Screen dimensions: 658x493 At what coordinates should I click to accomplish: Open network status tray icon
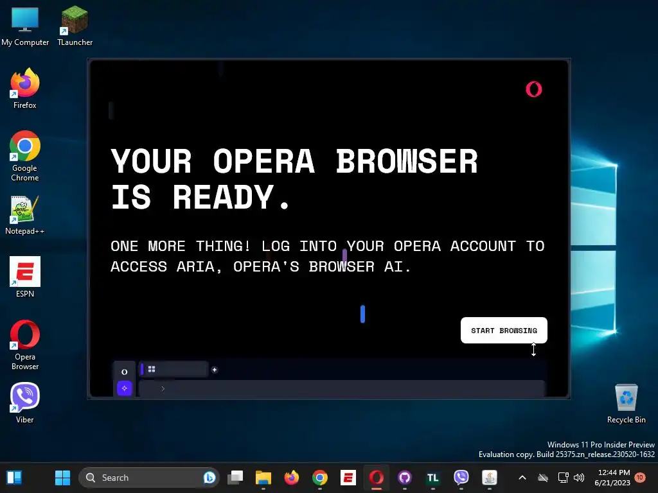pos(563,478)
